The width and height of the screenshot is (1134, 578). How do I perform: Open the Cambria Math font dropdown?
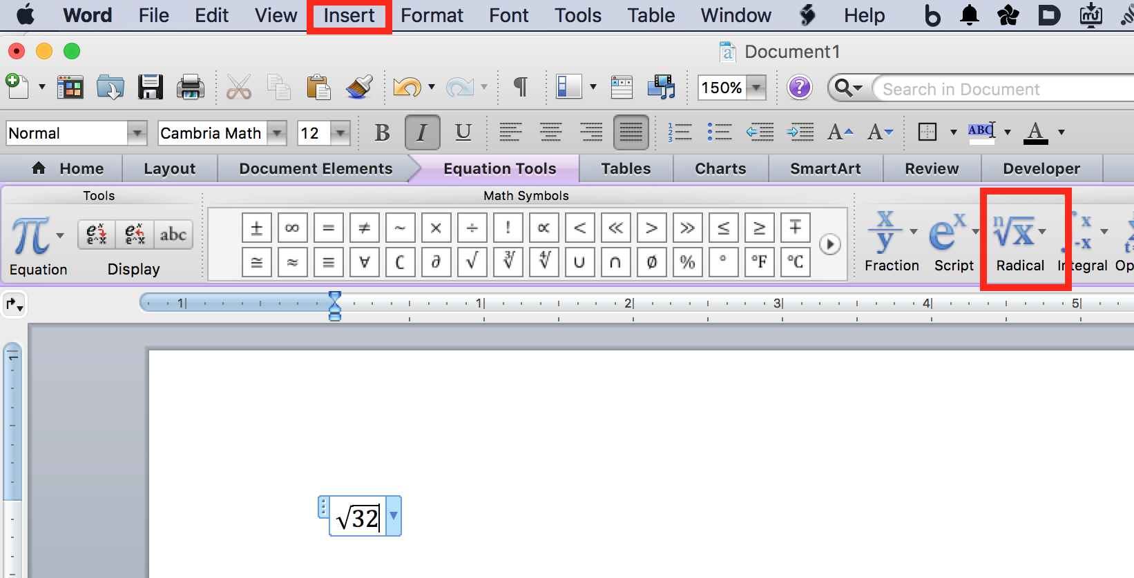click(277, 133)
